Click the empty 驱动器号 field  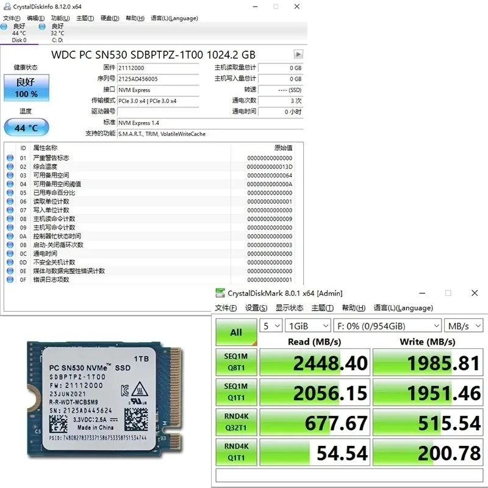point(158,112)
